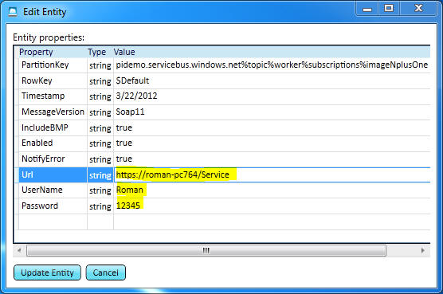Select the Url property cell
Image resolution: width=443 pixels, height=294 pixels.
pyautogui.click(x=53, y=174)
